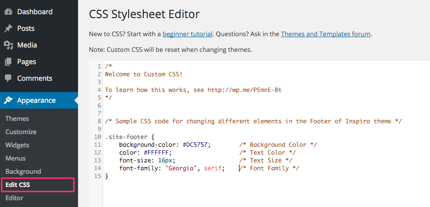
Task: Click the /* Font Family */ comment
Action: pos(269,168)
